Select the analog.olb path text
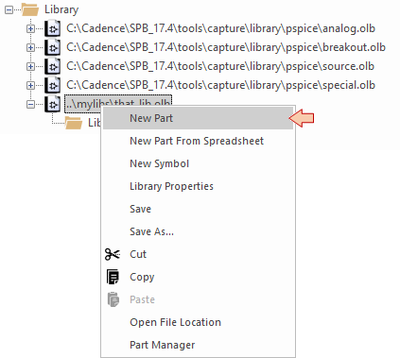The height and width of the screenshot is (358, 400). [220, 28]
